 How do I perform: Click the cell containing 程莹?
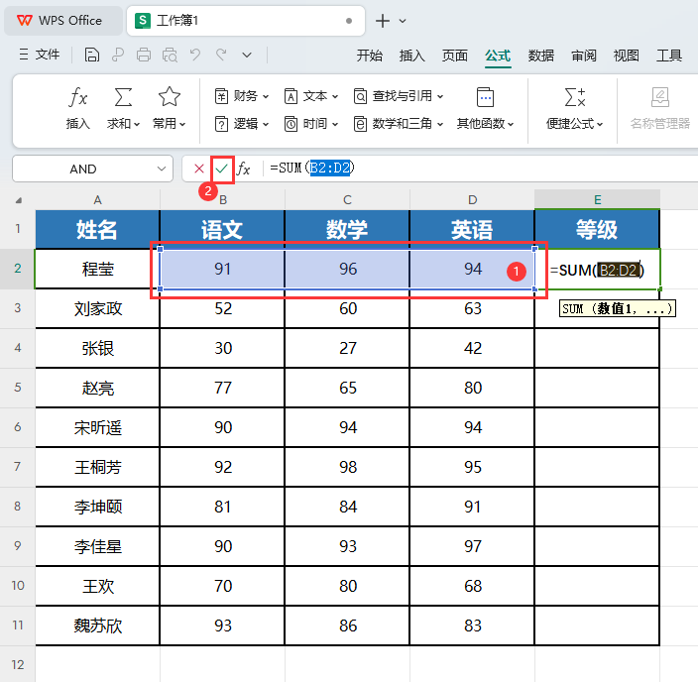point(97,269)
